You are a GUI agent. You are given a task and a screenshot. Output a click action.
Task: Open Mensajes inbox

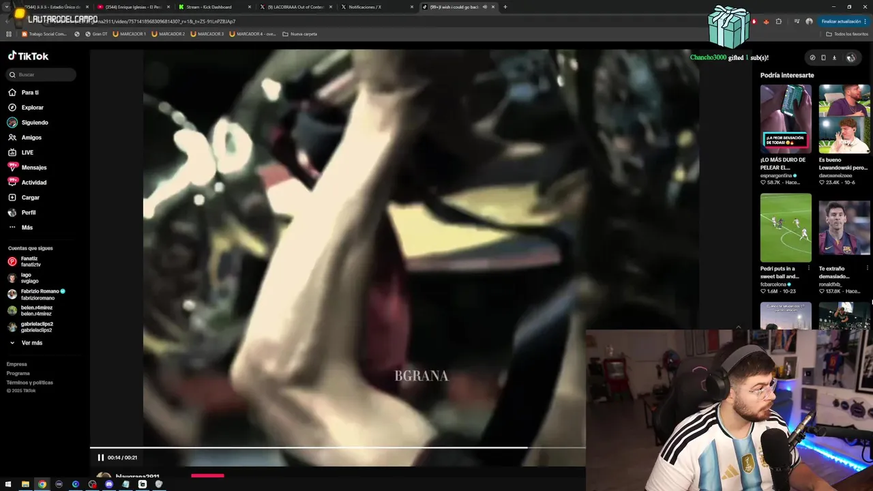(x=27, y=168)
